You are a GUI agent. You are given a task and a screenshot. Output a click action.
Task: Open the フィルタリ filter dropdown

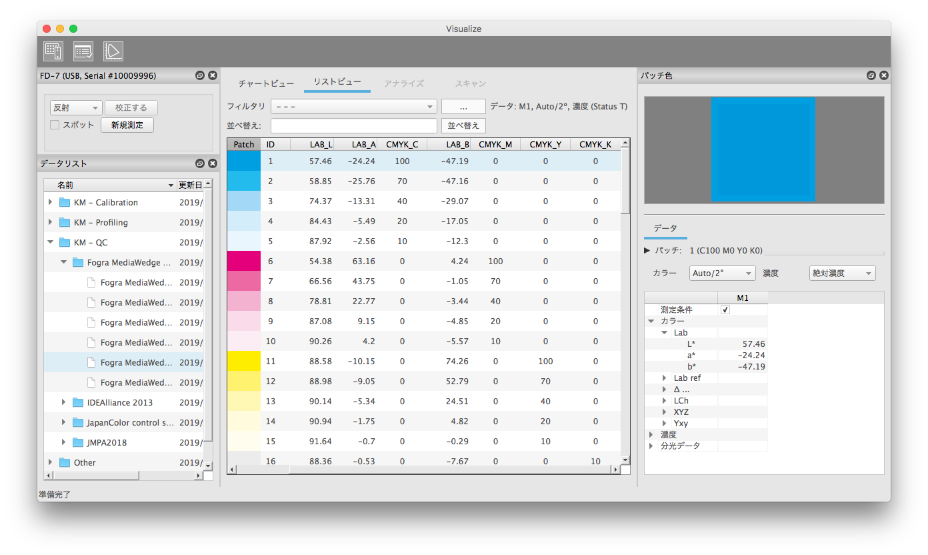point(354,107)
